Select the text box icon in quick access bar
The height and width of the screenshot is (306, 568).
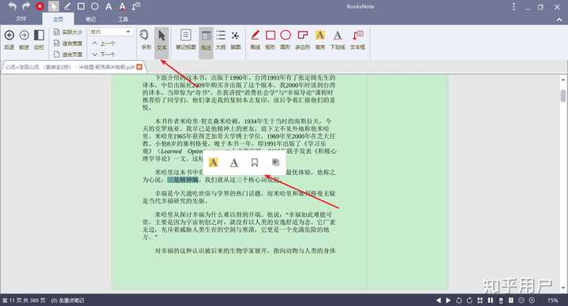pos(136,6)
